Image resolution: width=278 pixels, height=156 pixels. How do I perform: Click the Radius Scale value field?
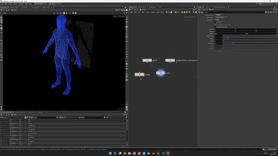click(218, 36)
